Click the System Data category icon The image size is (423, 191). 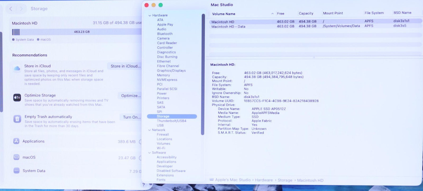point(16,171)
